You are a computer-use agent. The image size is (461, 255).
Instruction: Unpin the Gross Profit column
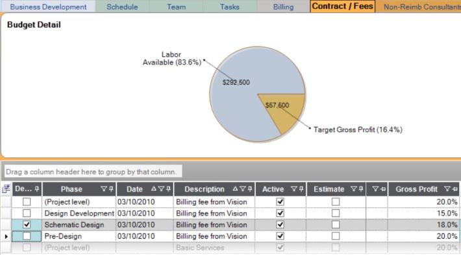pos(455,189)
